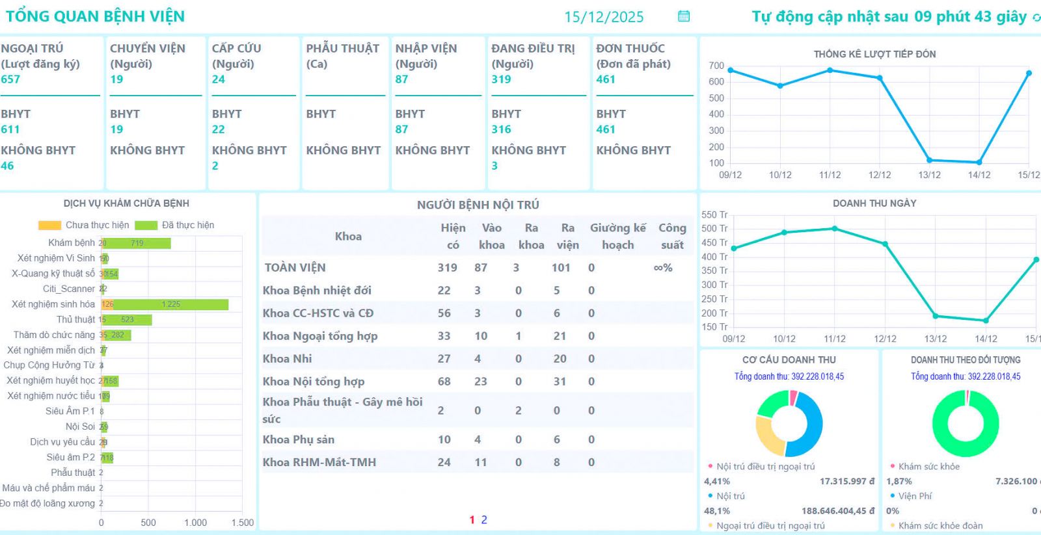The width and height of the screenshot is (1041, 535).
Task: Click the blue Nội trú legend dot
Action: [x=710, y=495]
